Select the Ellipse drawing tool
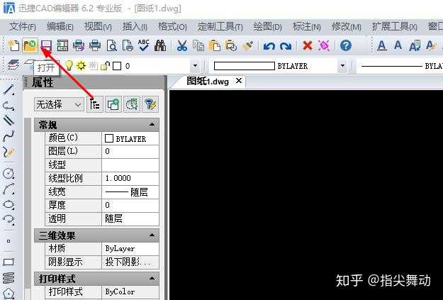The width and height of the screenshot is (443, 300). pos(9,204)
